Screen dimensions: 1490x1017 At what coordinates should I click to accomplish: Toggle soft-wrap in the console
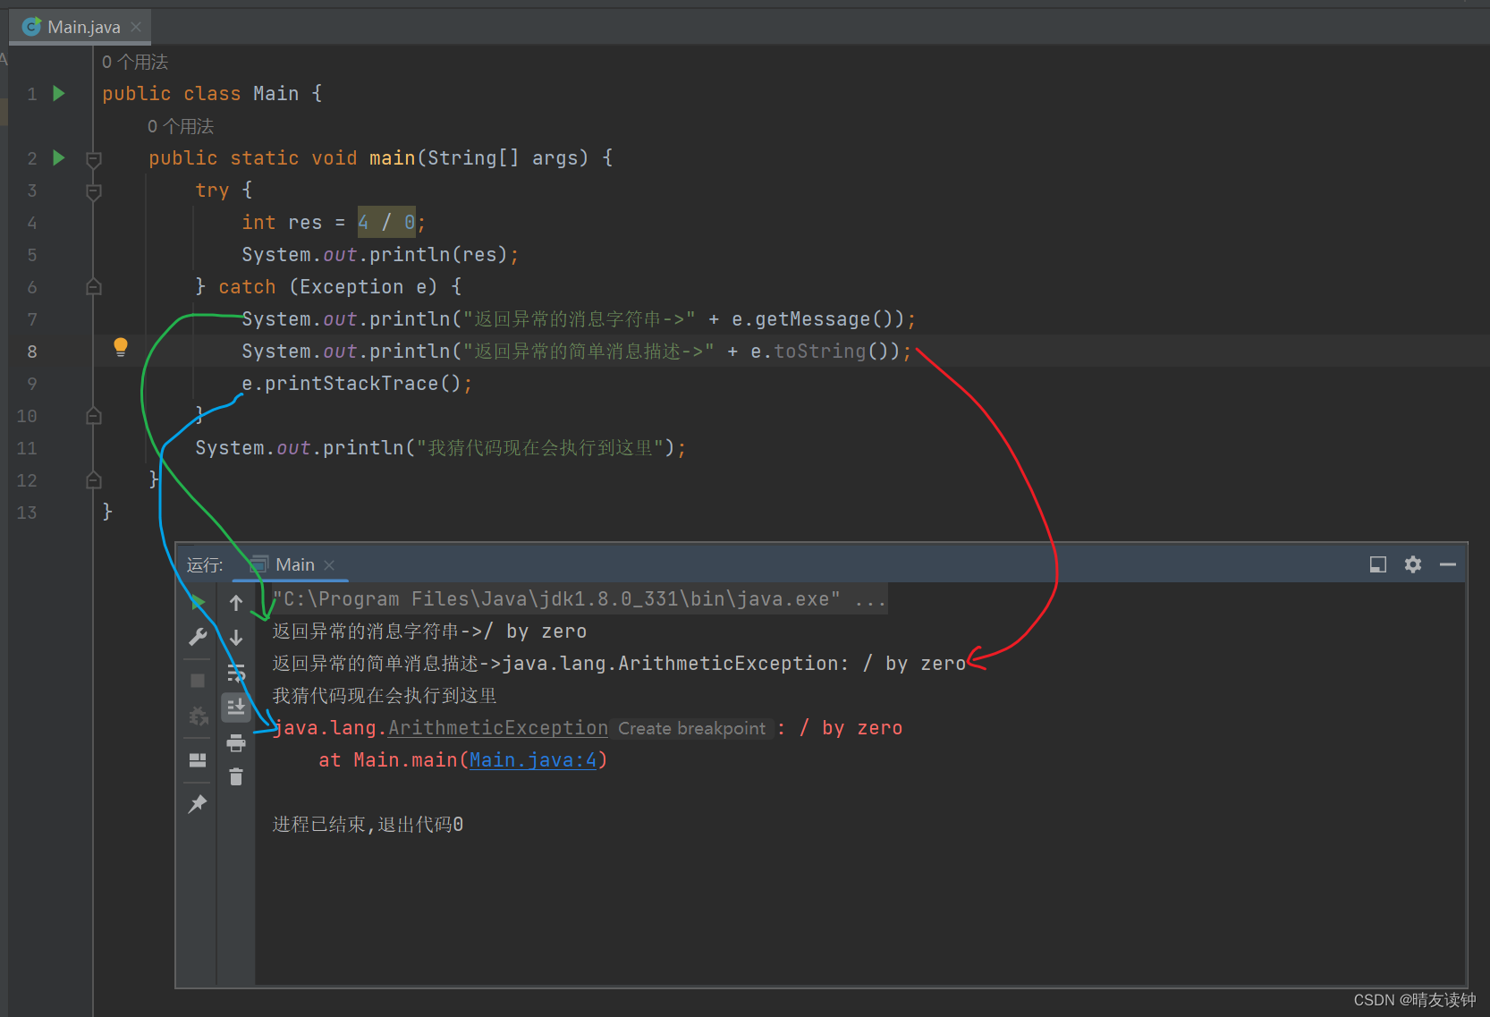[x=235, y=672]
